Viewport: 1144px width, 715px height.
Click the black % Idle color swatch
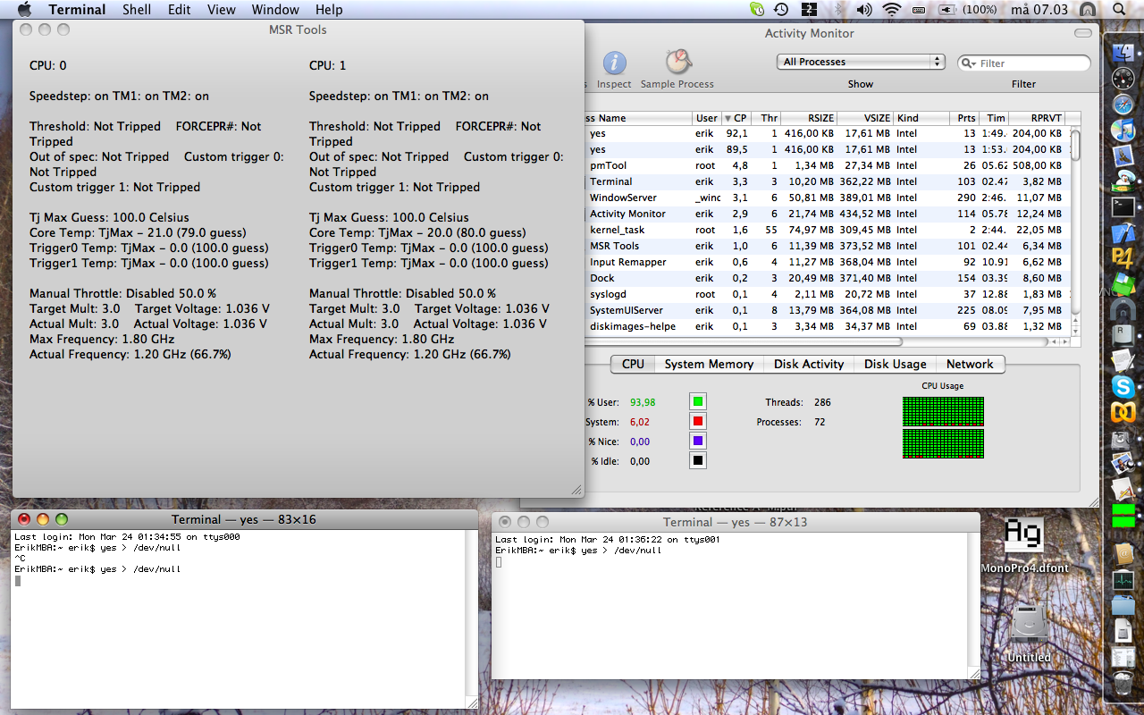[698, 460]
